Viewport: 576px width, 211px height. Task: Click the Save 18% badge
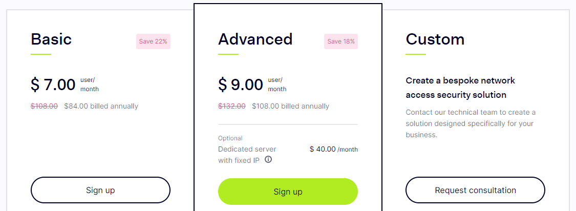click(x=341, y=41)
